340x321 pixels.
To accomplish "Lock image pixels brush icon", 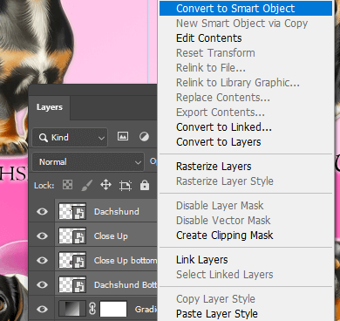I will pyautogui.click(x=86, y=185).
